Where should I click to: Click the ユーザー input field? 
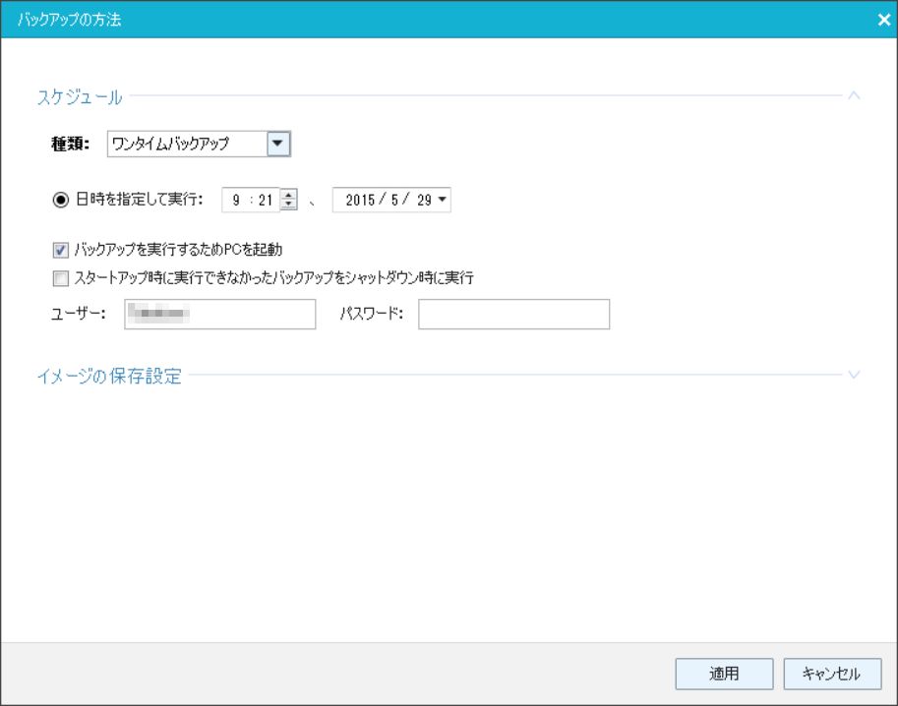pos(220,314)
